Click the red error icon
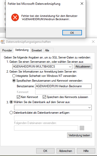This screenshot has width=97, height=156. 15,17
